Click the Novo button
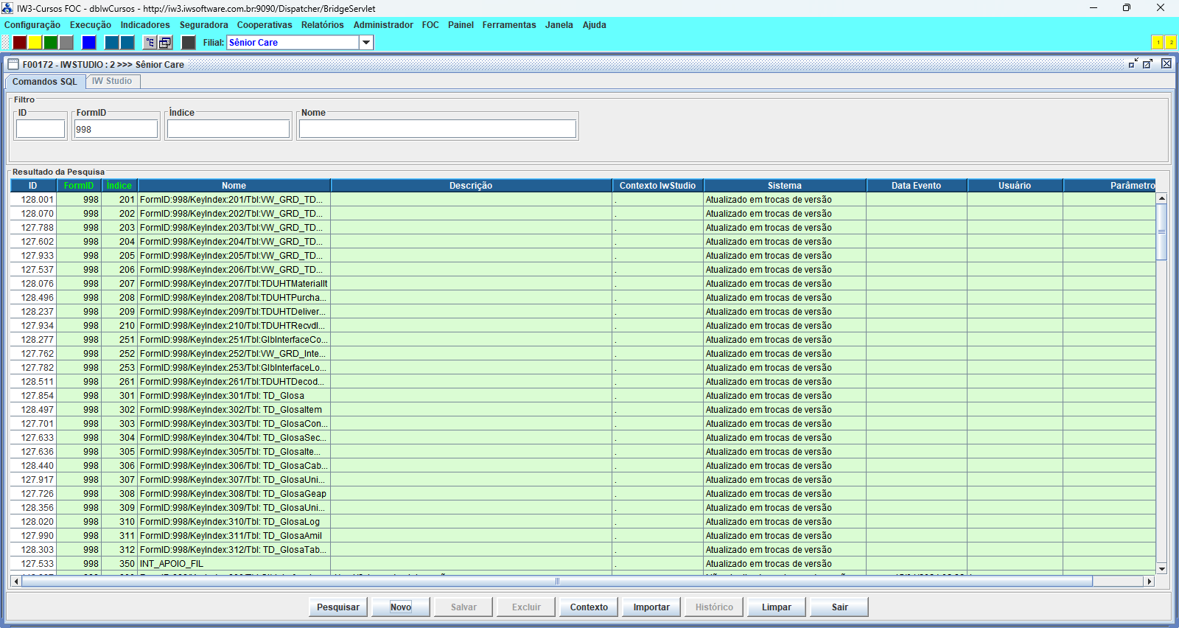 [x=401, y=607]
